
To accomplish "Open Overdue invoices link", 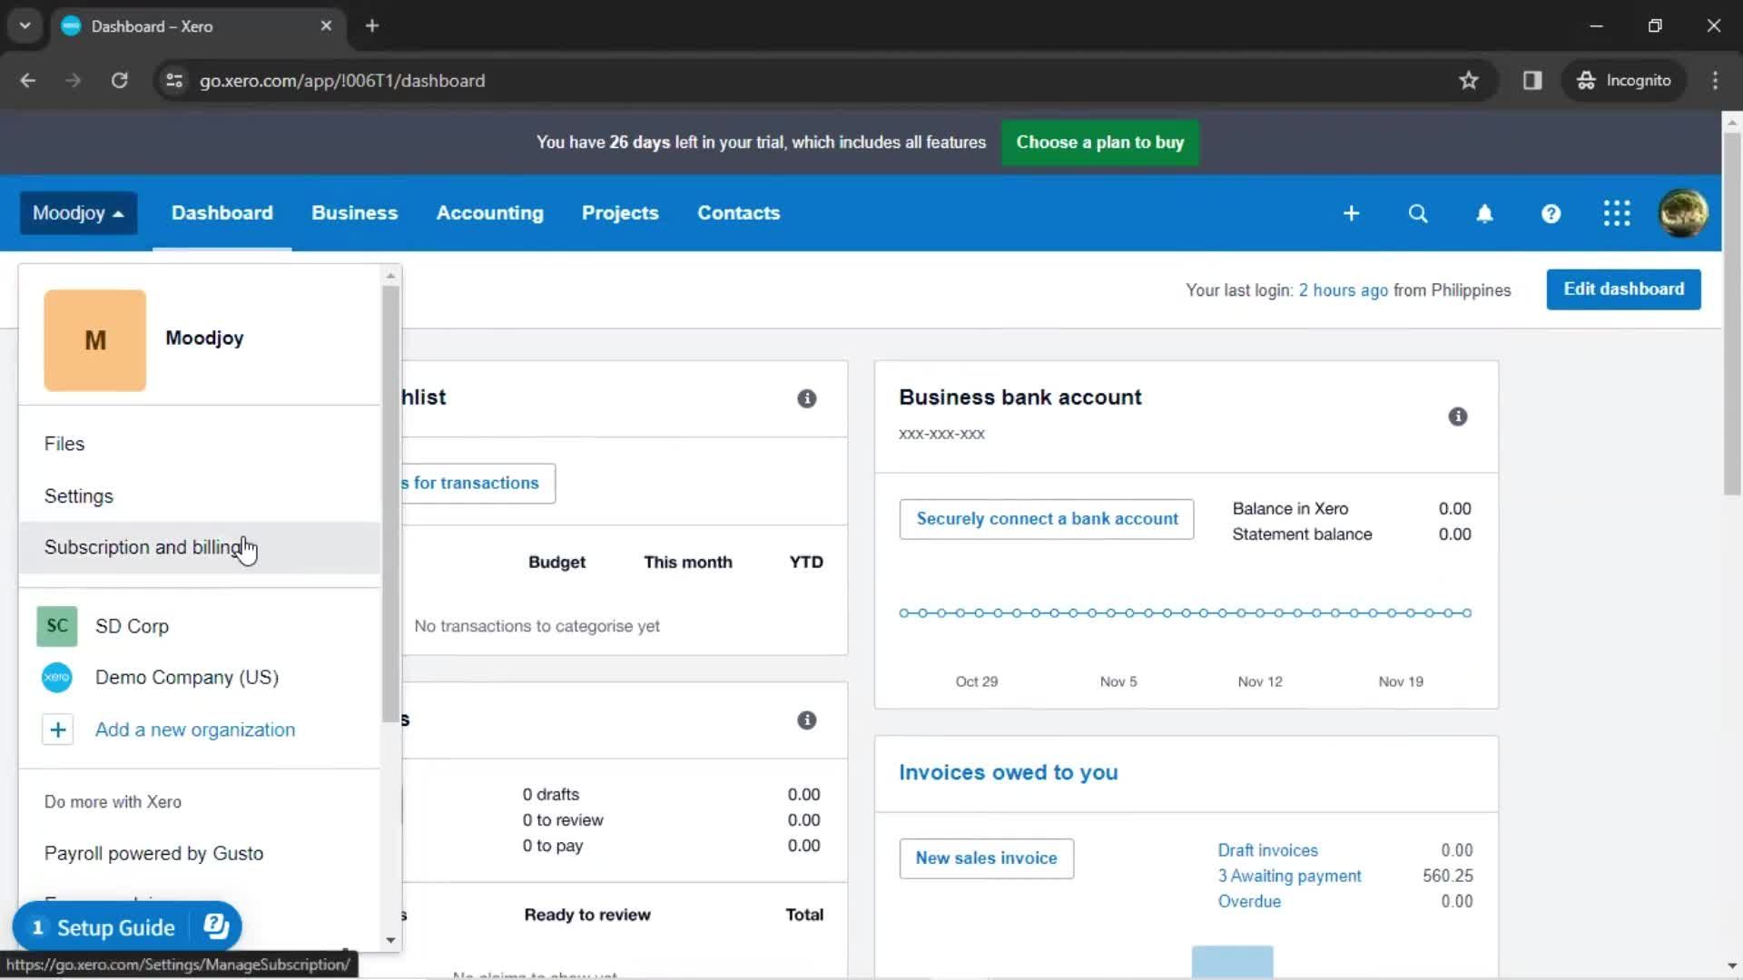I will pyautogui.click(x=1249, y=901).
